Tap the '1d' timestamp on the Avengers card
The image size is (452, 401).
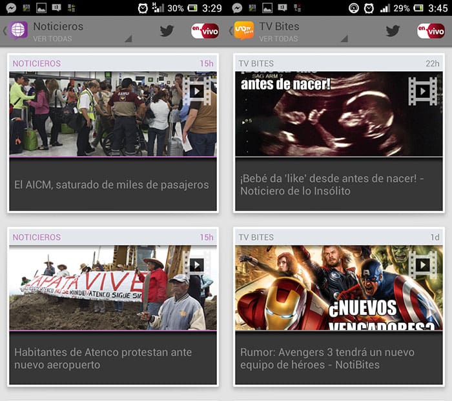tap(435, 237)
